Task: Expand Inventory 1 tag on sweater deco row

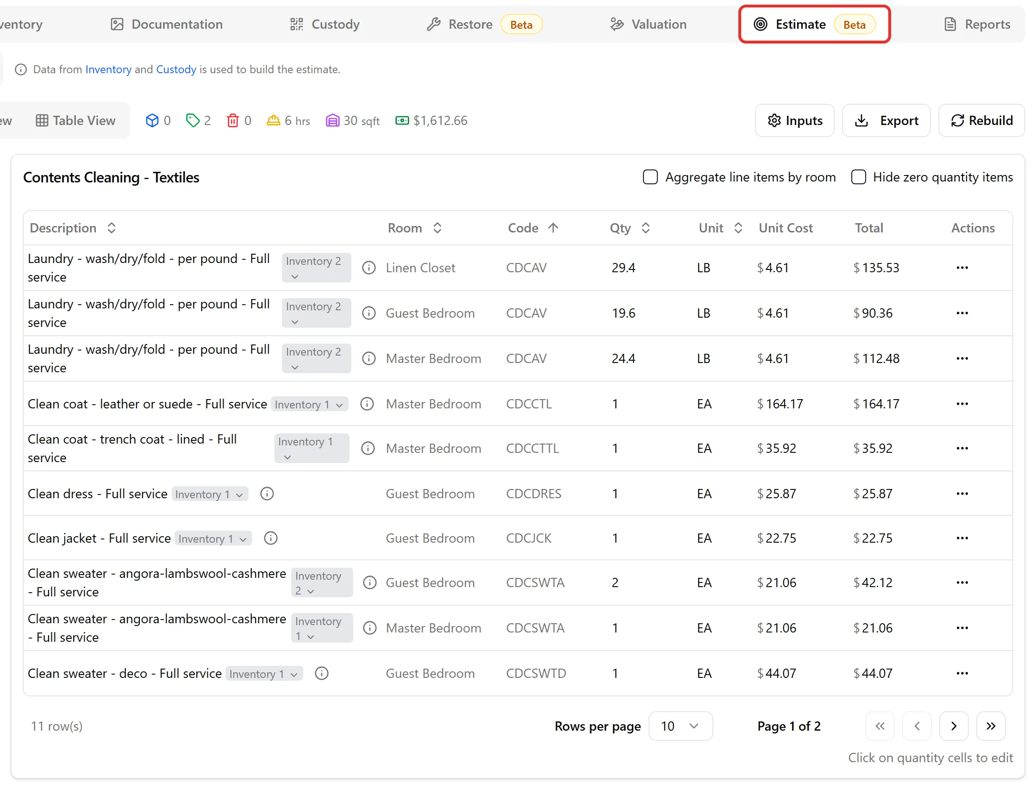Action: pyautogui.click(x=264, y=675)
